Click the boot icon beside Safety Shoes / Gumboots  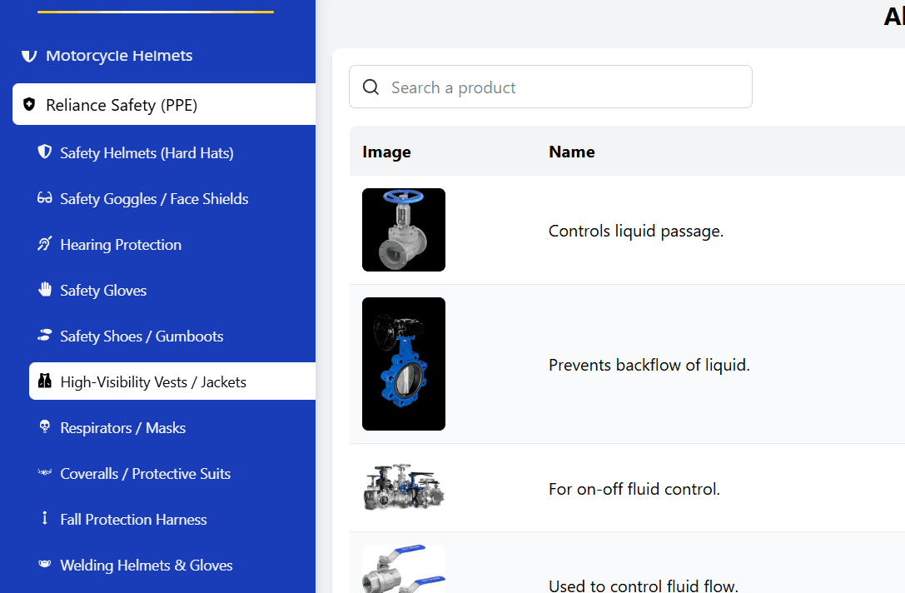tap(44, 336)
